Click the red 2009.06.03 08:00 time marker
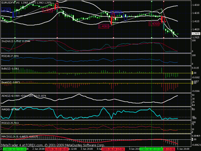201x151 pixels. 57,149
